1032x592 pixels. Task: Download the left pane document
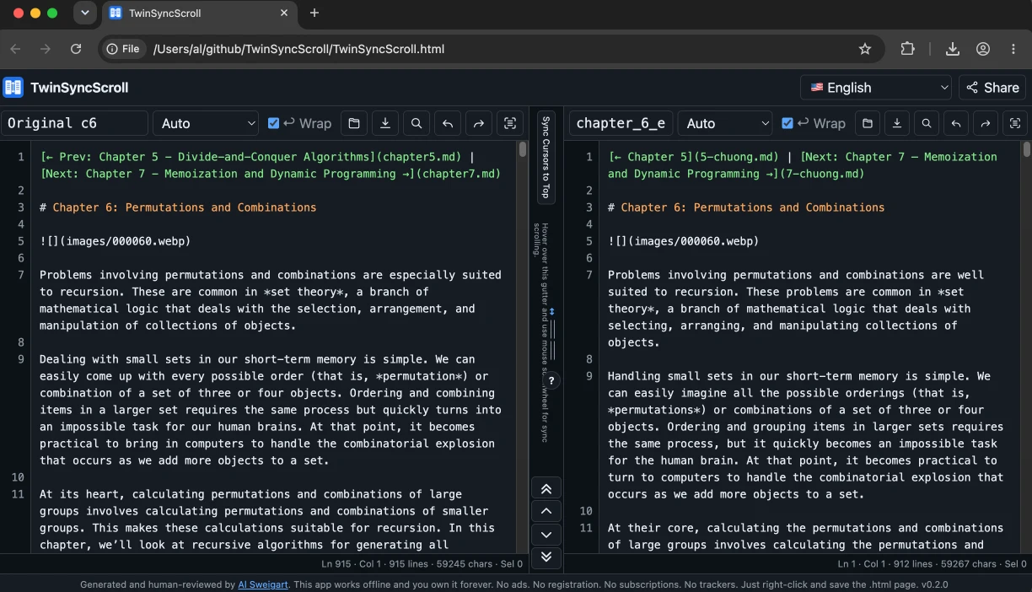[x=385, y=123]
